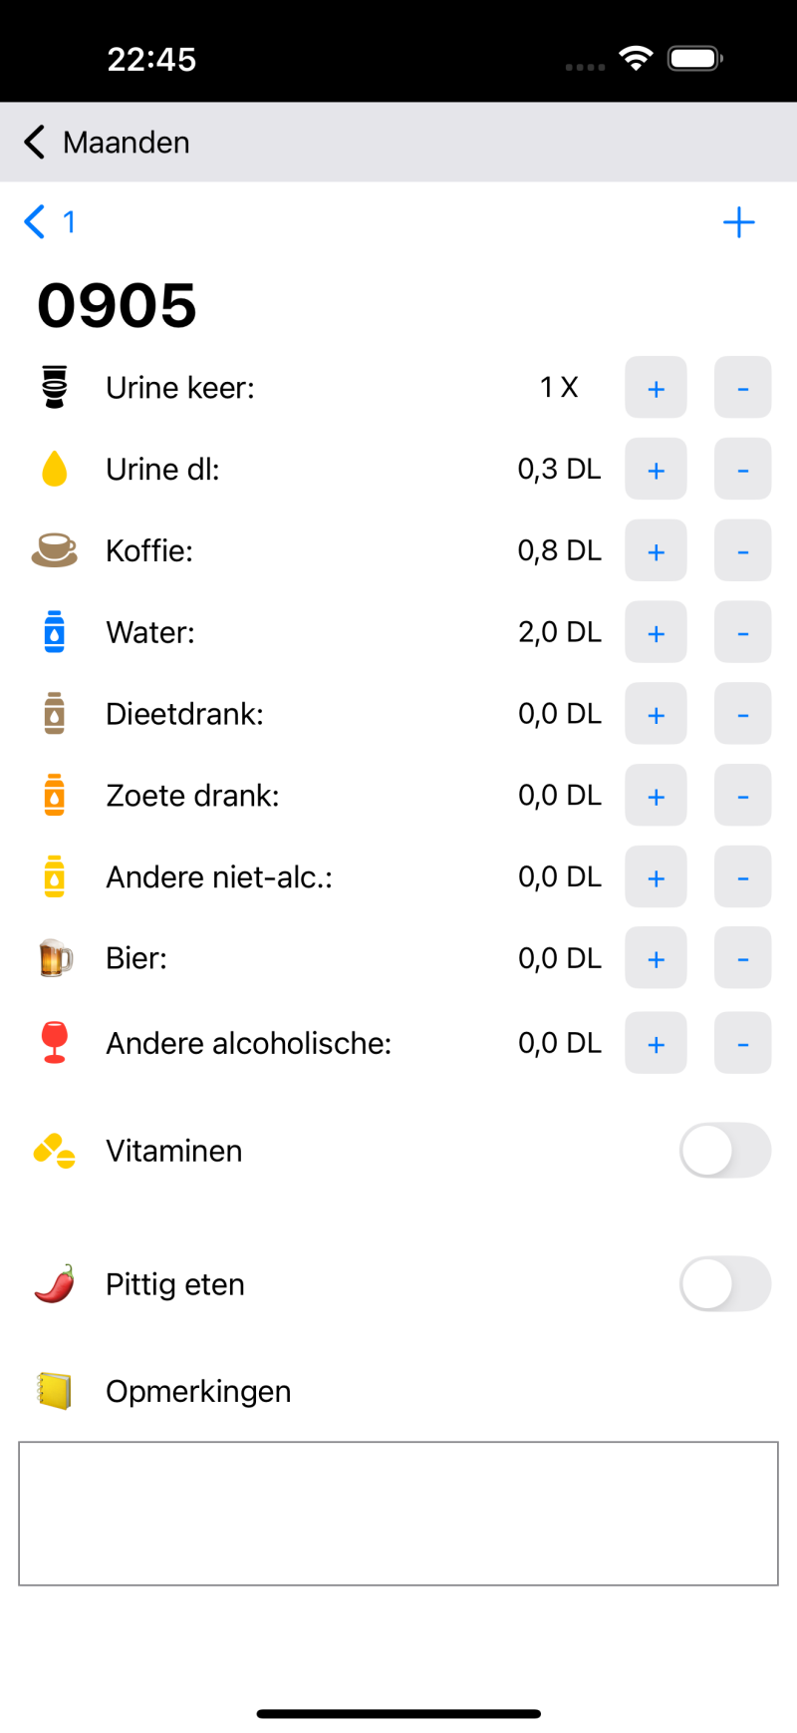Screen dimensions: 797x1733
Task: Click the Opmerkingen notes text box
Action: point(398,1513)
